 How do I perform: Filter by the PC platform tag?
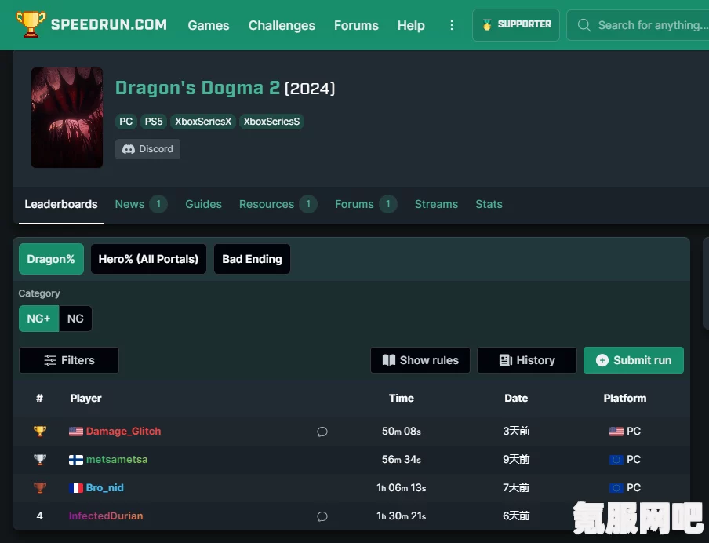pyautogui.click(x=125, y=122)
